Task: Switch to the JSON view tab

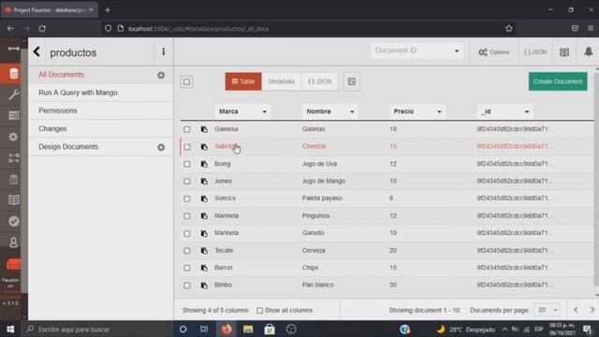Action: pos(320,81)
